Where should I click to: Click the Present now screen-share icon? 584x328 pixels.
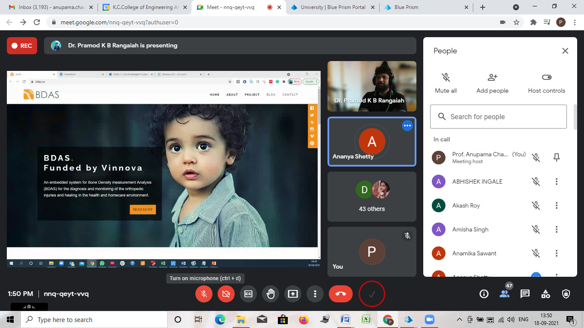point(293,294)
